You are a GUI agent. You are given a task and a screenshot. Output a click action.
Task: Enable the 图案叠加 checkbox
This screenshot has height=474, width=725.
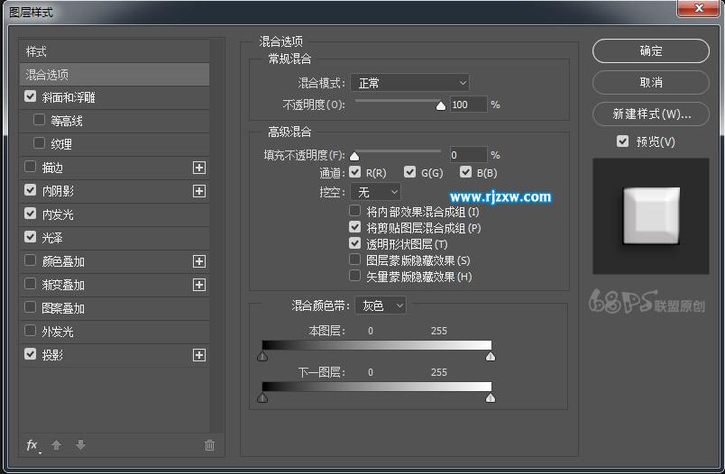[x=30, y=307]
